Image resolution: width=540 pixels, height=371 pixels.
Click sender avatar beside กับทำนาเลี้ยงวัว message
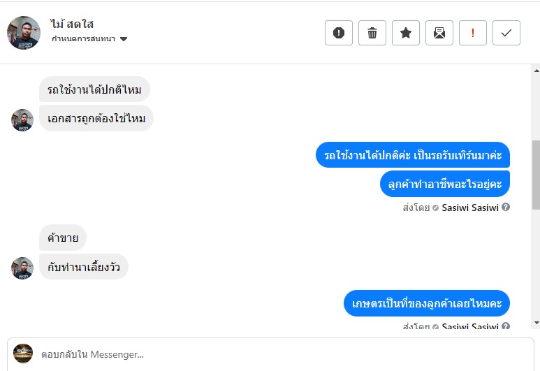[x=22, y=268]
